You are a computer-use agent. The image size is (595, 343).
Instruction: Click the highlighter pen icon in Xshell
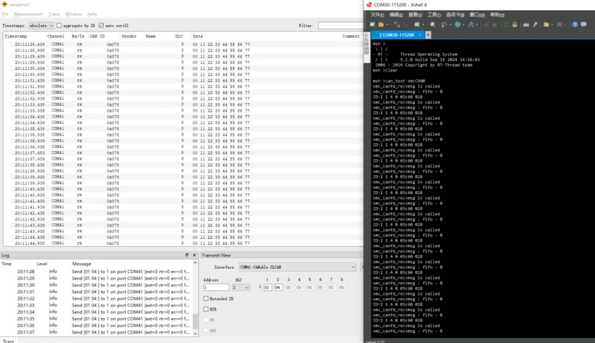coord(535,25)
